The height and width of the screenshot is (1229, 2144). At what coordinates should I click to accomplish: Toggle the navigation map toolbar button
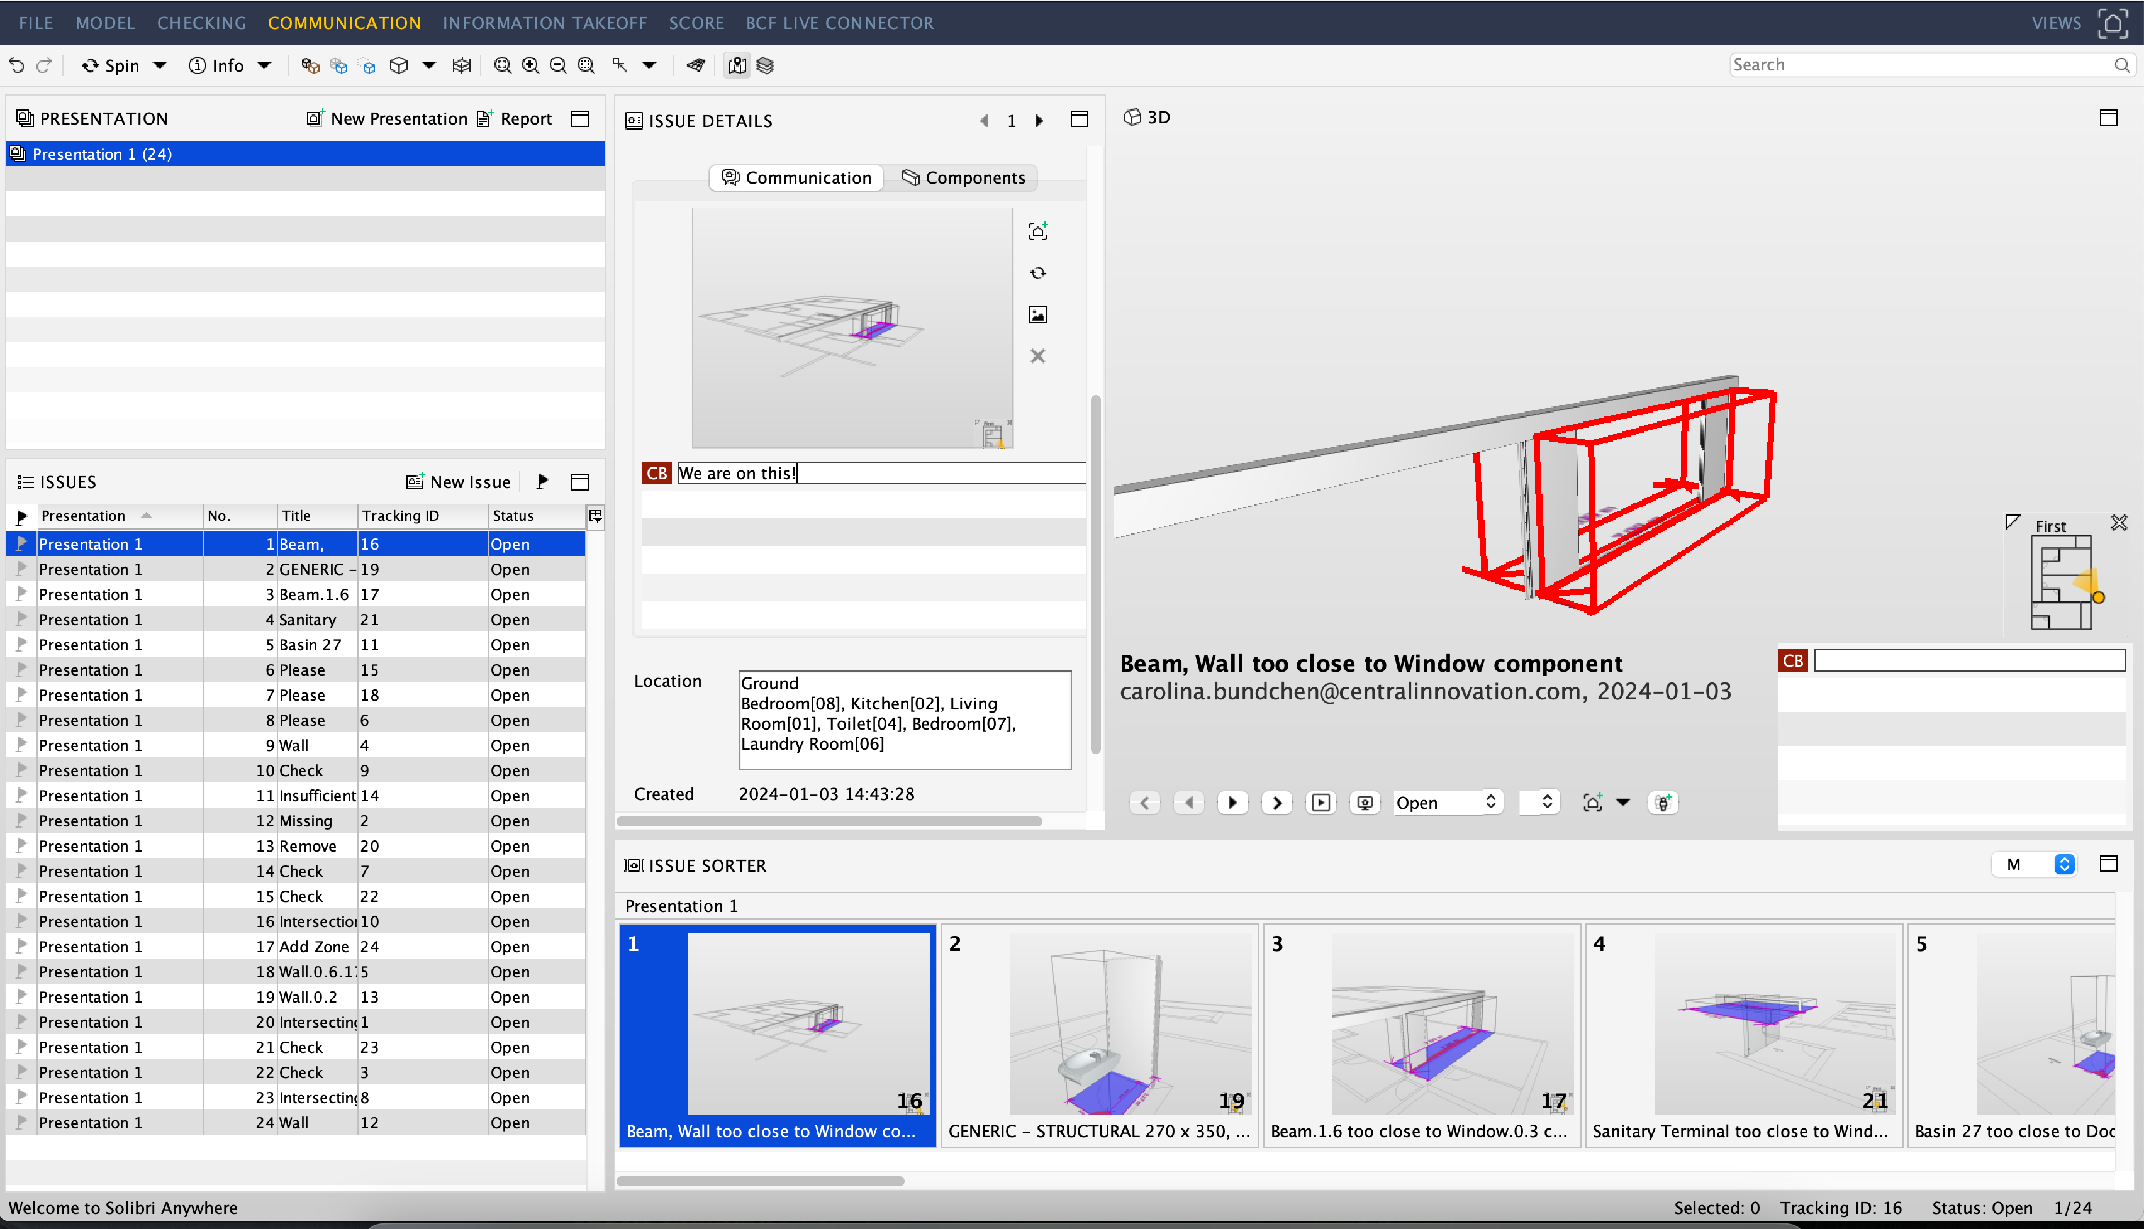click(x=737, y=65)
